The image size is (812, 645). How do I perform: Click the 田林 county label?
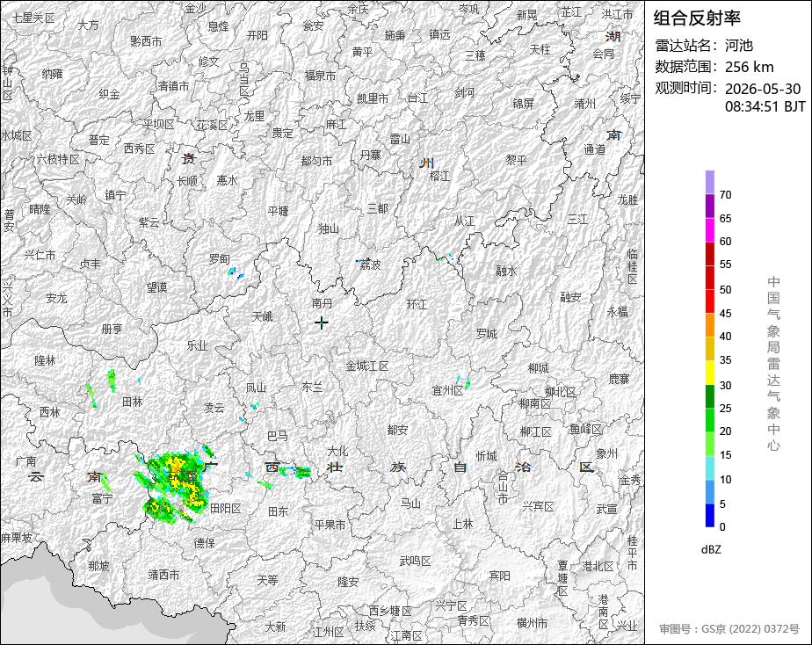pyautogui.click(x=133, y=402)
